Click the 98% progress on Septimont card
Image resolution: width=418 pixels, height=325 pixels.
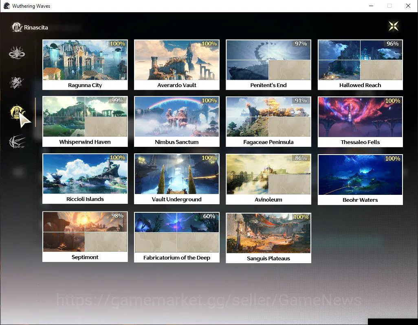click(117, 216)
